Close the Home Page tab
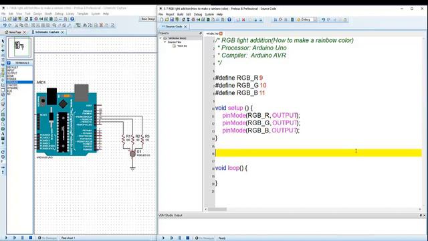Image resolution: width=428 pixels, height=241 pixels. [x=25, y=32]
